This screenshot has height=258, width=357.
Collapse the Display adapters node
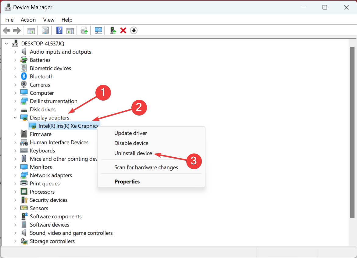(15, 118)
